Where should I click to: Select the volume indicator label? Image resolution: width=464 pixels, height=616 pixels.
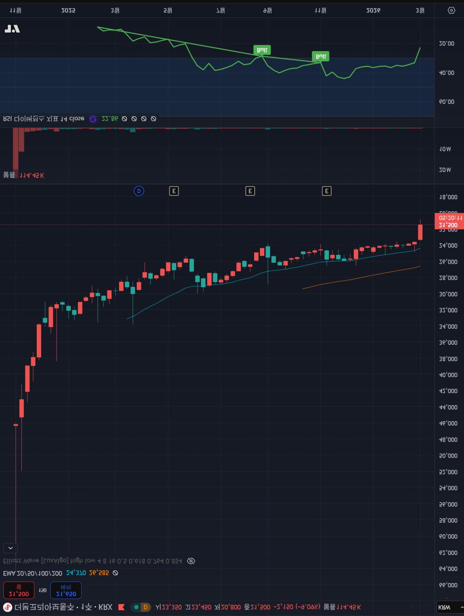coord(9,175)
